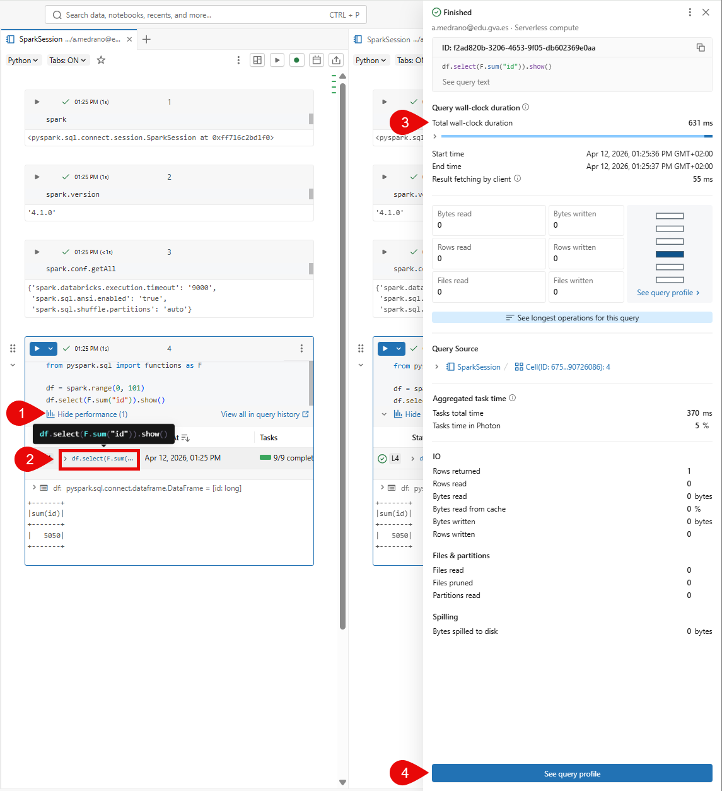Expand the df DataFrame schema row
This screenshot has width=722, height=791.
tap(34, 488)
